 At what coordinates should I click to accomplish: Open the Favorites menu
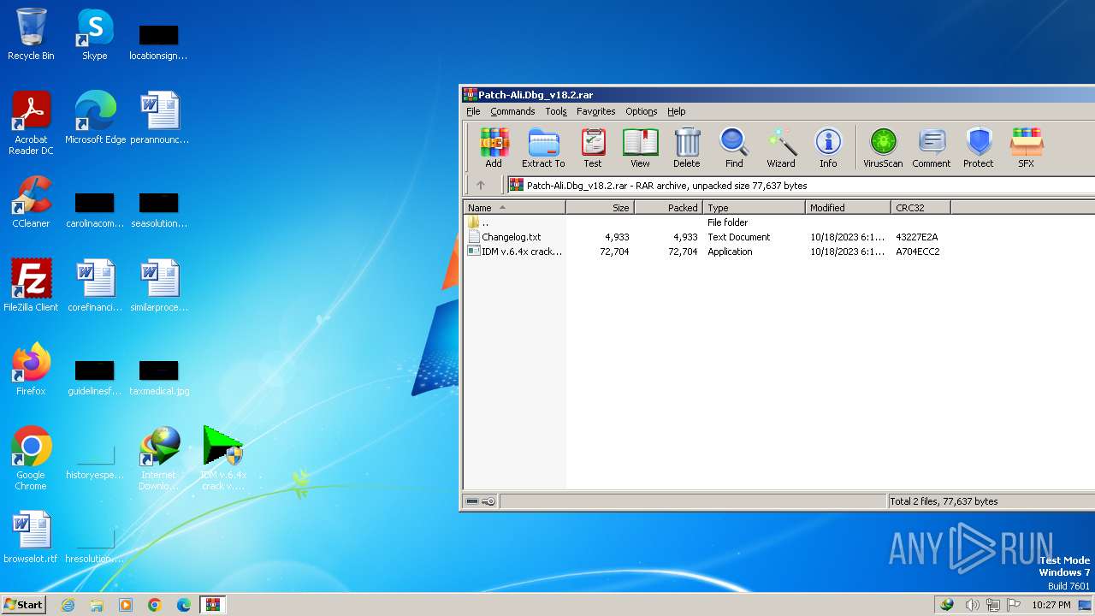coord(596,111)
